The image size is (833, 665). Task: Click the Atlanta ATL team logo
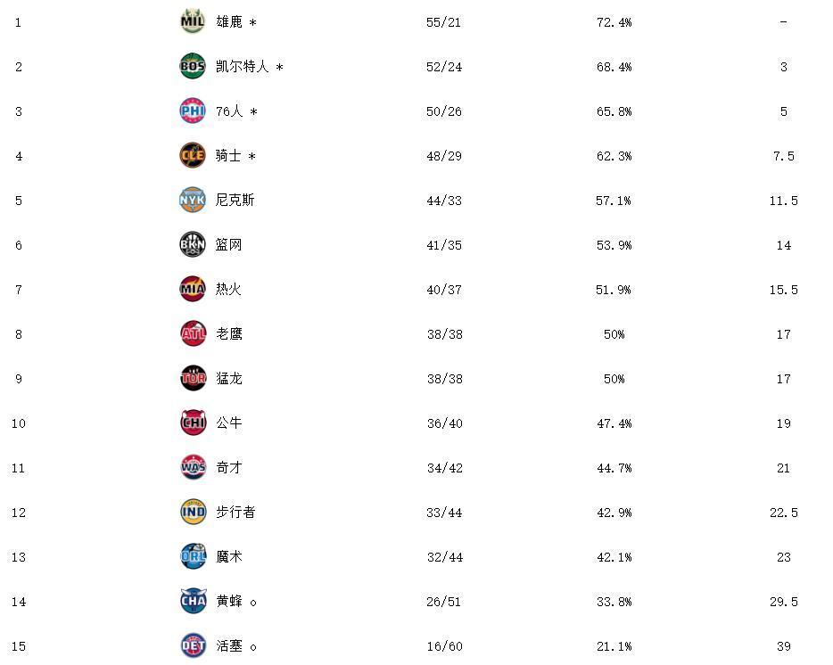(193, 334)
